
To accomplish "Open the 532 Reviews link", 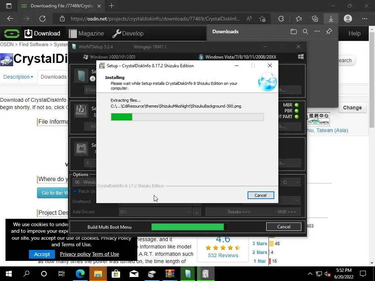I will point(223,255).
